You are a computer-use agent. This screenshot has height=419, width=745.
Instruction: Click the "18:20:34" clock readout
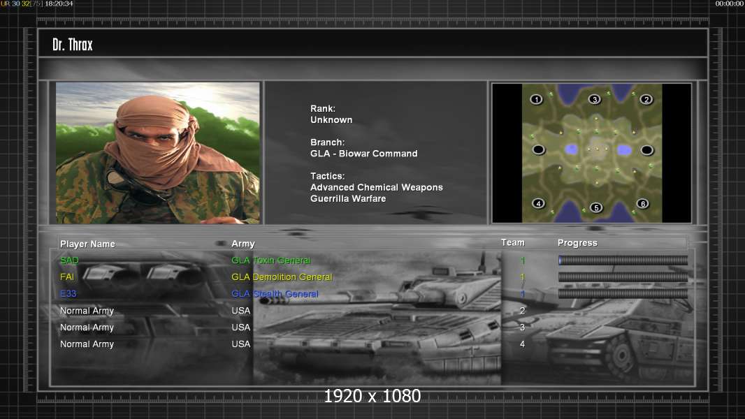(x=59, y=3)
